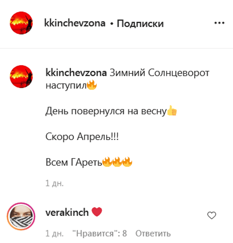The height and width of the screenshot is (243, 233).
Task: Open kkinchevzona username in the post header
Action: click(75, 23)
